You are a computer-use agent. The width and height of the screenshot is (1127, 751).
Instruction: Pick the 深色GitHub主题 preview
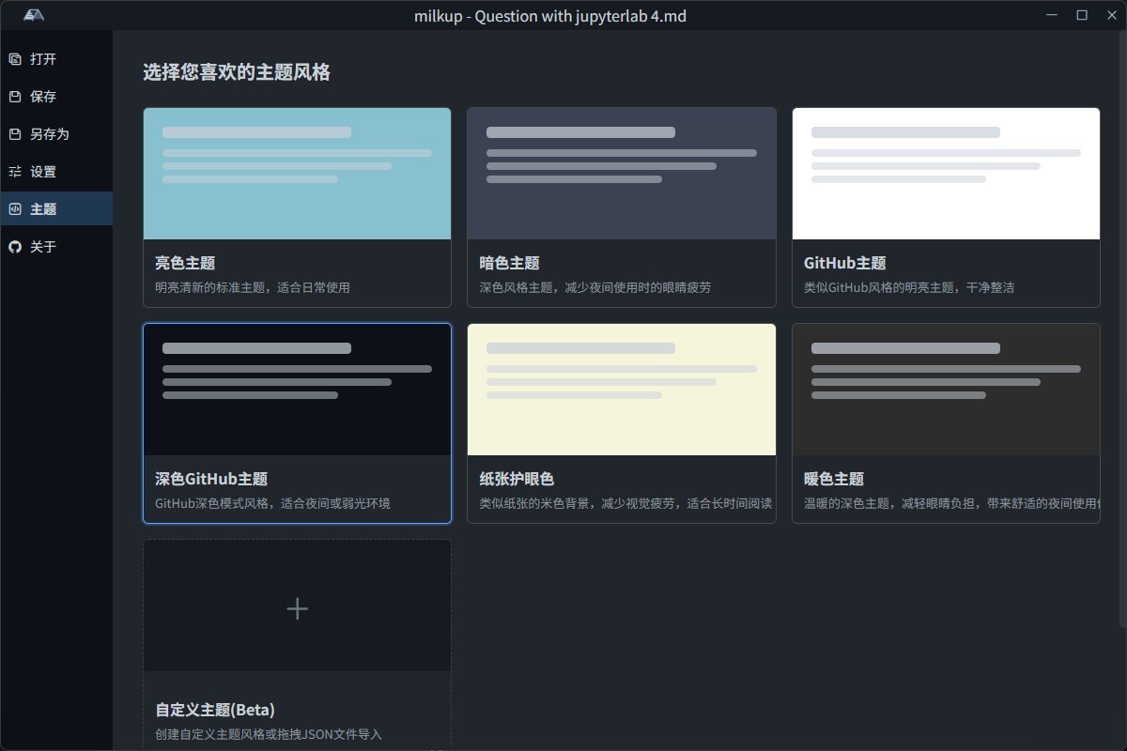pos(297,390)
